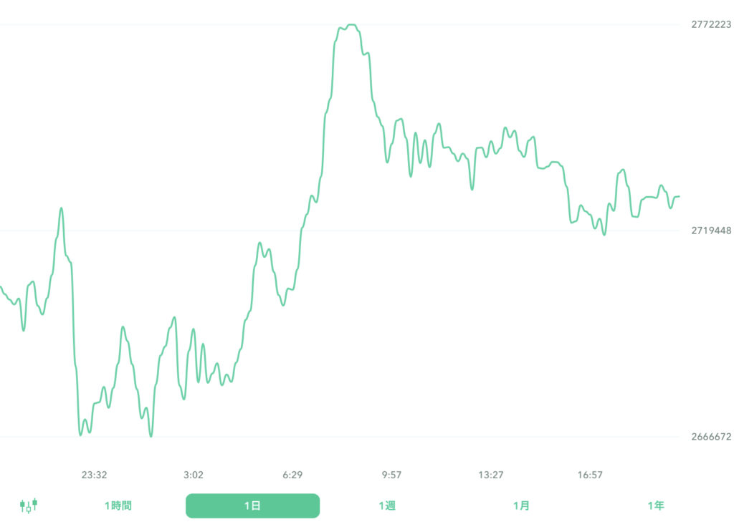Choose the 1月 period option

point(521,506)
